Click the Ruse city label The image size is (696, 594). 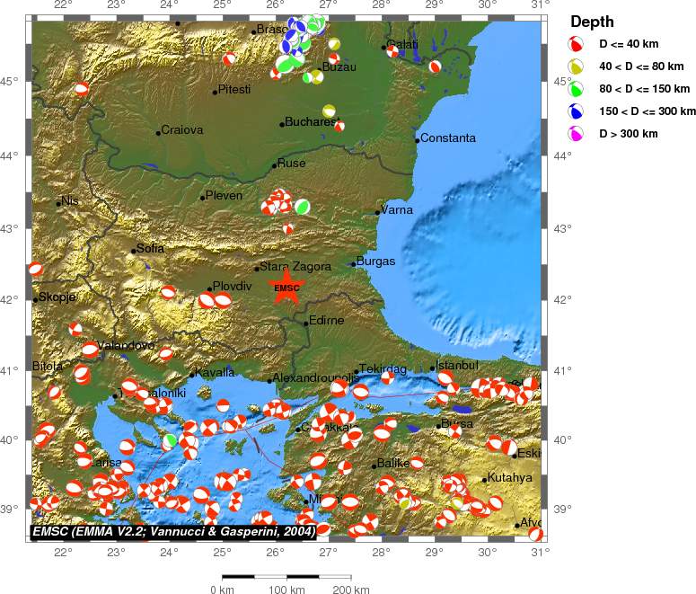291,163
